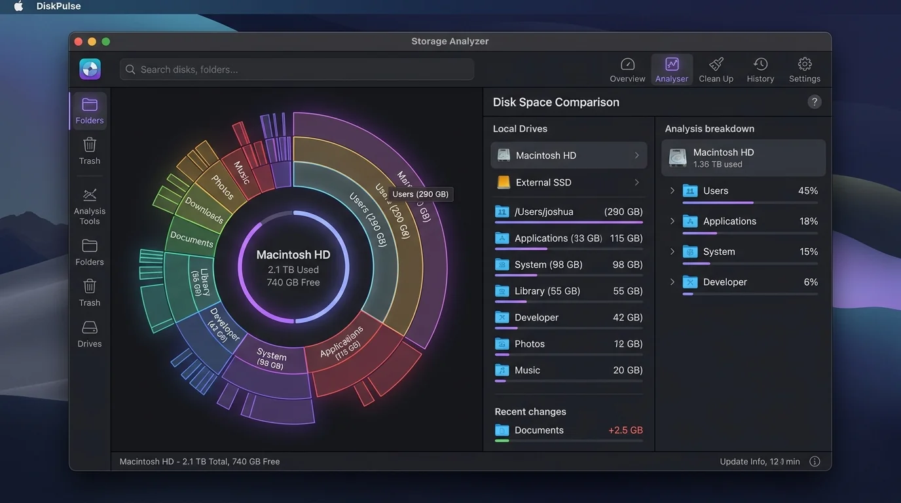
Task: Select the /Users/joshua list entry
Action: pyautogui.click(x=568, y=213)
